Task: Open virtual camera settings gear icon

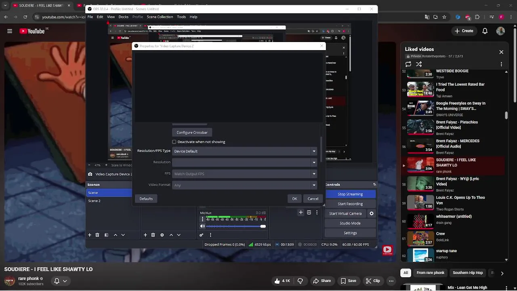Action: (x=372, y=213)
